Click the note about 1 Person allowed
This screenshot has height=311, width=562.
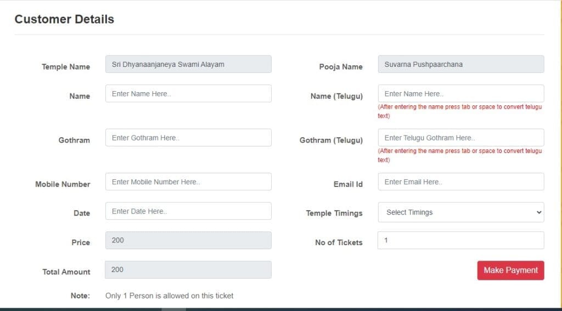click(x=169, y=296)
